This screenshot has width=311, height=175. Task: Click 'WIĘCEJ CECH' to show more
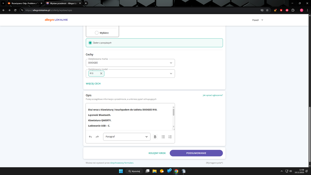click(x=93, y=84)
